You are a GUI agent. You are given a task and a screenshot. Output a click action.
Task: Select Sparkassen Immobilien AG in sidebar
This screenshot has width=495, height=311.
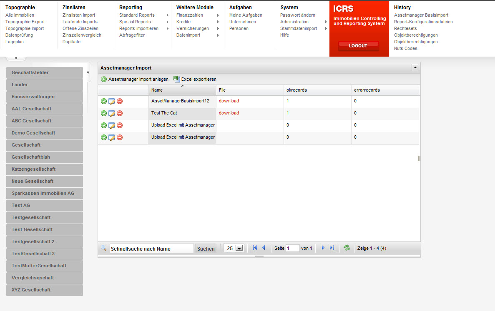tap(45, 193)
